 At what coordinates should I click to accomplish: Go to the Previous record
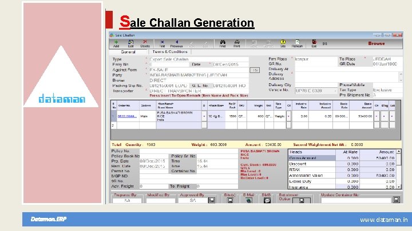[176, 44]
